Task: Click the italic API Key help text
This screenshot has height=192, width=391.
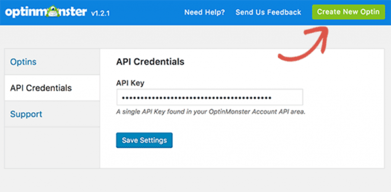Action: [211, 112]
